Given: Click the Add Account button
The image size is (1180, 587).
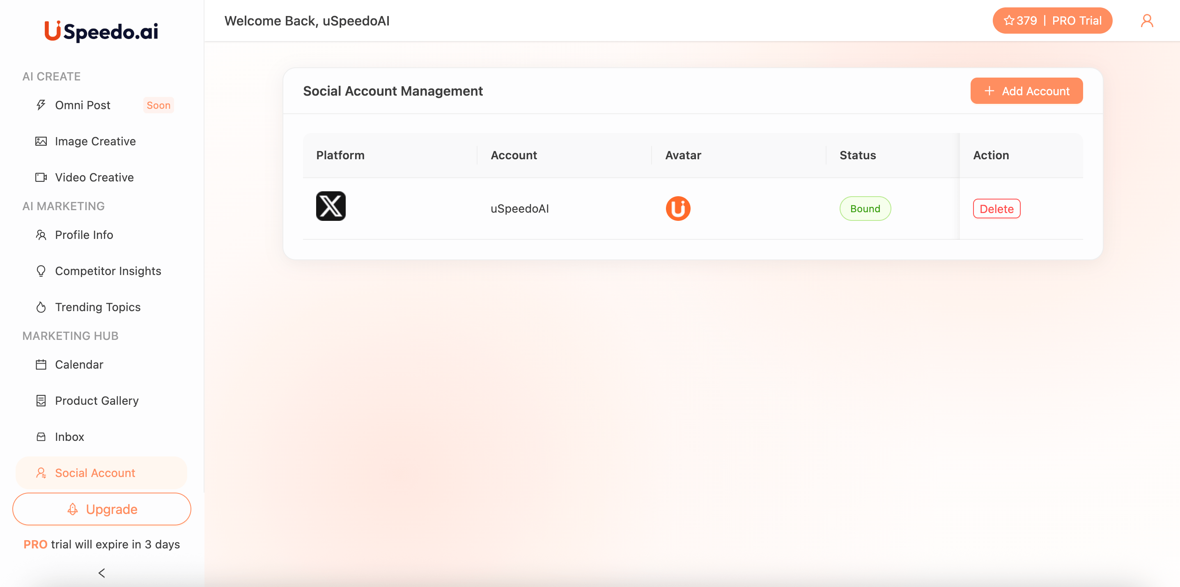Looking at the screenshot, I should (x=1026, y=91).
